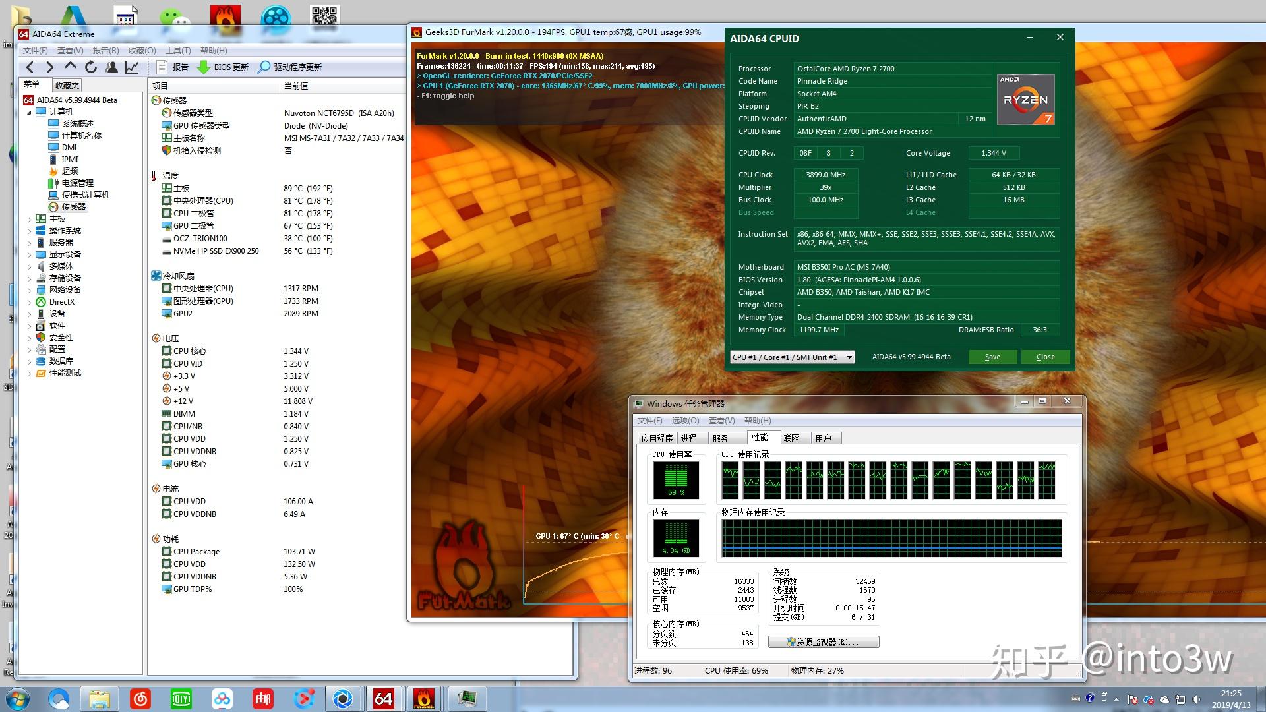Viewport: 1266px width, 712px height.
Task: Click the network tray icon
Action: click(x=1180, y=699)
